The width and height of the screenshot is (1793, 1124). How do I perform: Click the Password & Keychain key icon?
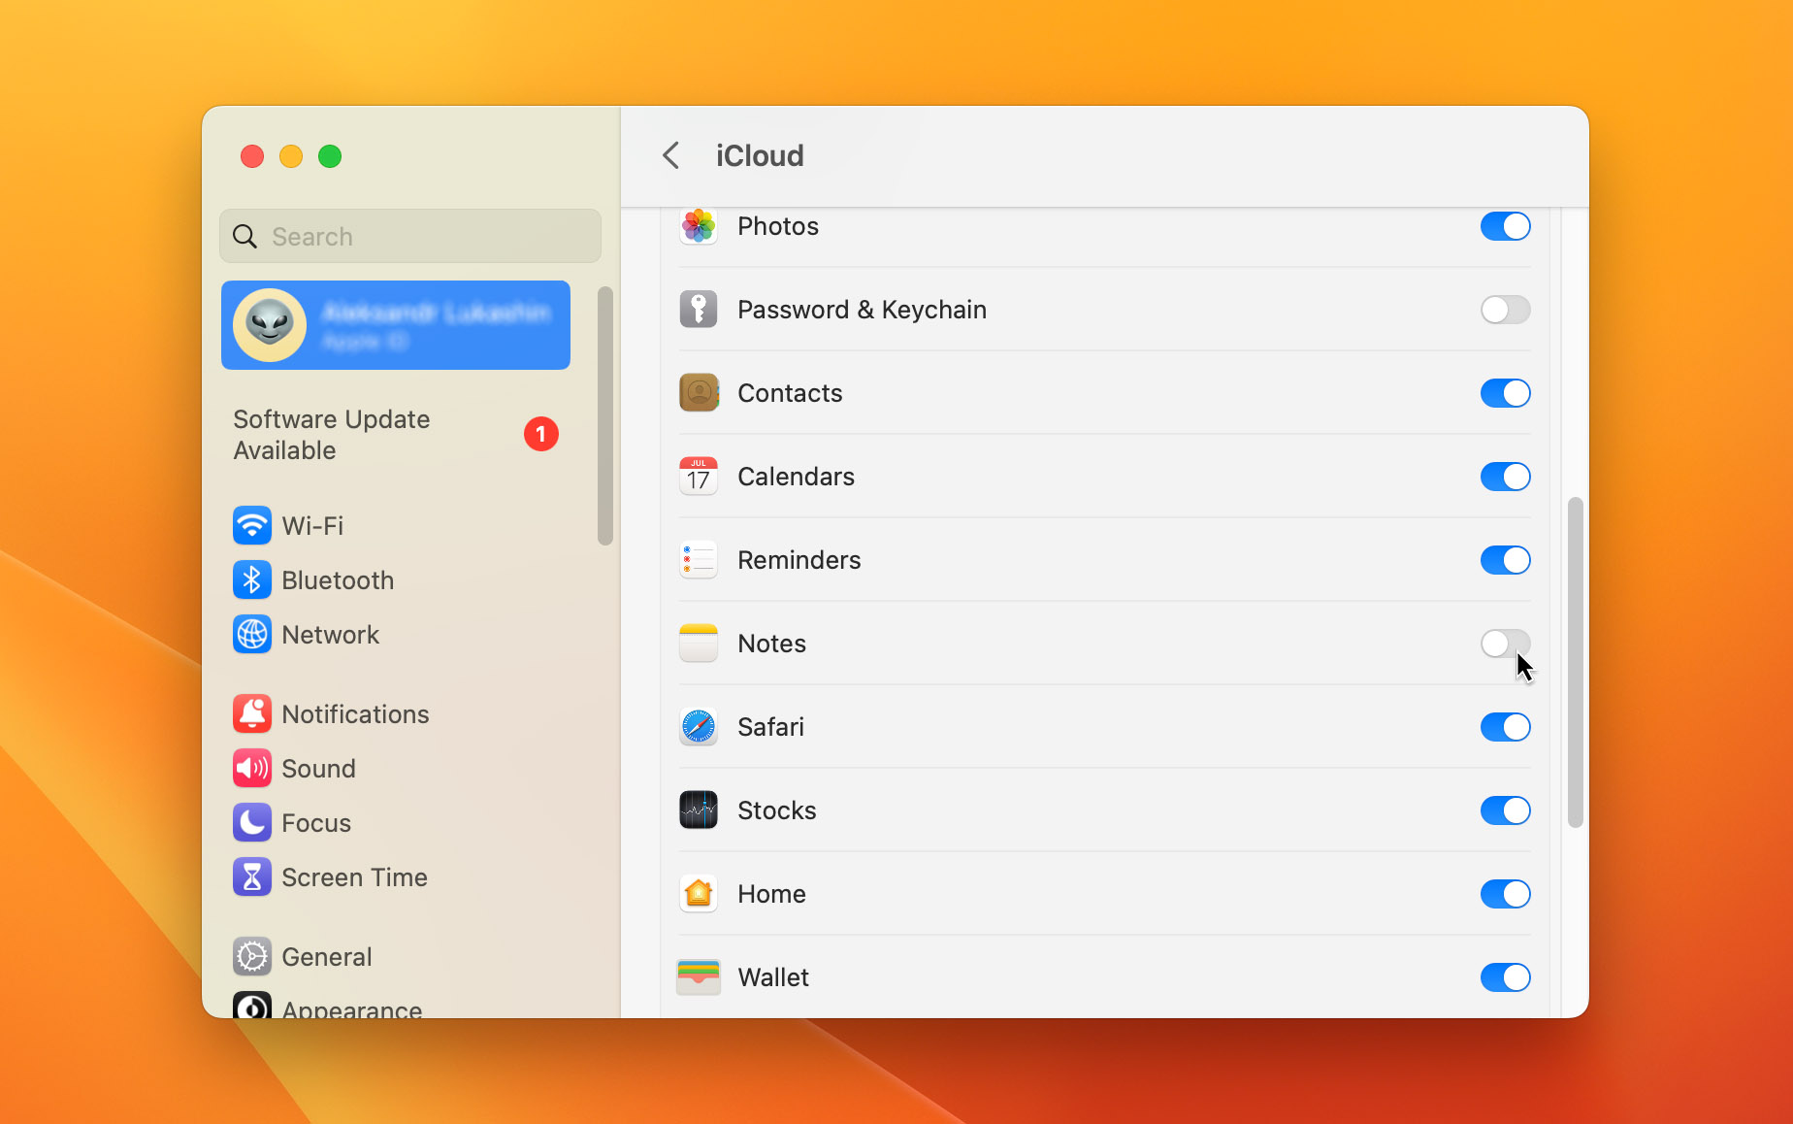point(699,310)
